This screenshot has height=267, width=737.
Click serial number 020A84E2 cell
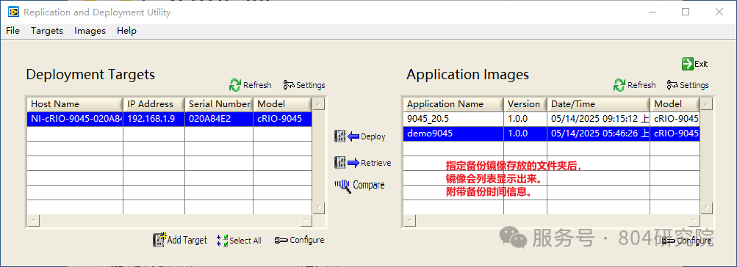(x=218, y=119)
